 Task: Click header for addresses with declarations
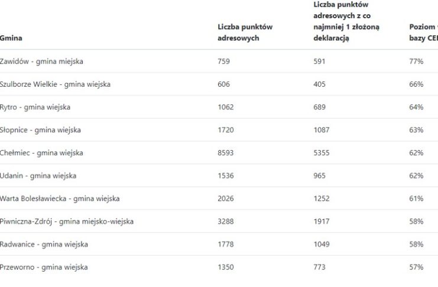click(x=346, y=21)
